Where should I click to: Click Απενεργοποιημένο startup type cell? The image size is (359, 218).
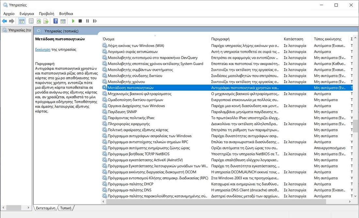pos(330,148)
